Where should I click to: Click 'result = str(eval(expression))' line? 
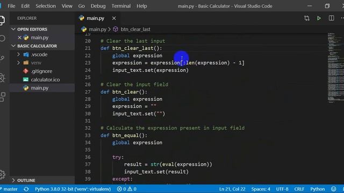[168, 165]
